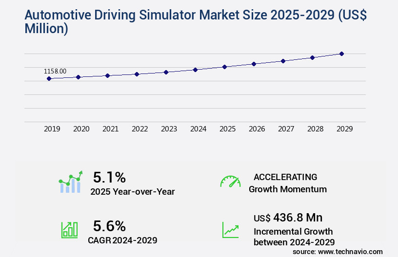
Task: Click the green bar graph icon beside 5.6%
Action: click(x=69, y=229)
